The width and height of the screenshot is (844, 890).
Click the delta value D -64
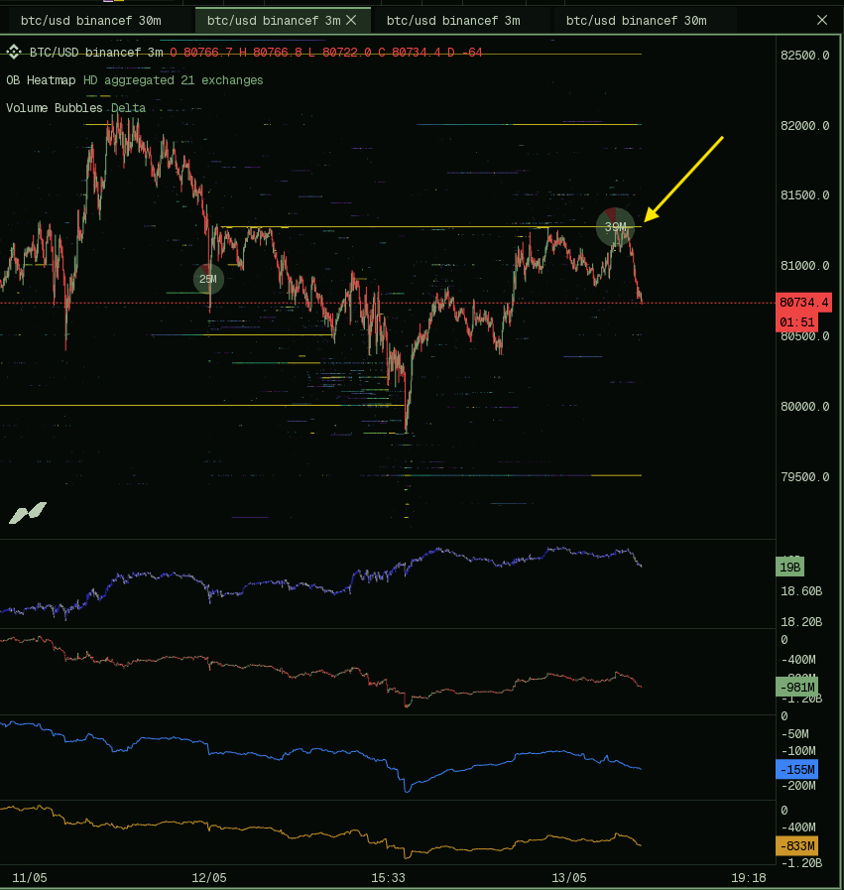[x=464, y=53]
